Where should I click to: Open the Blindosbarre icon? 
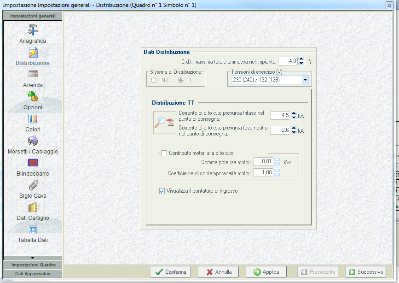33,163
